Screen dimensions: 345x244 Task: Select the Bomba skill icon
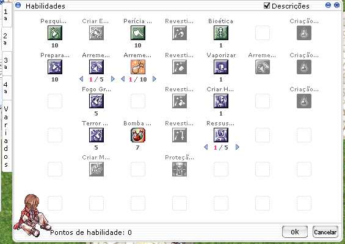(x=138, y=135)
